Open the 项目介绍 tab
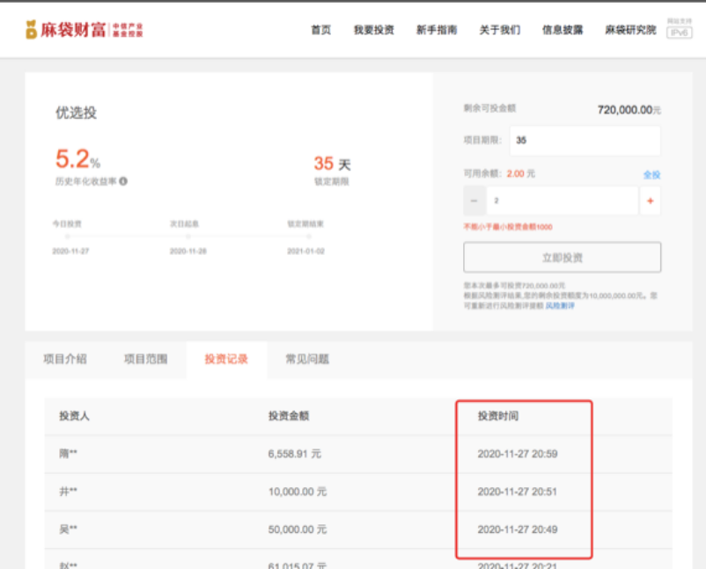The image size is (706, 569). (x=66, y=359)
